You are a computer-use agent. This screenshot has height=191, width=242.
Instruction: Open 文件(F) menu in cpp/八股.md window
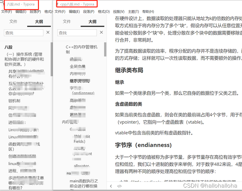click(x=60, y=11)
